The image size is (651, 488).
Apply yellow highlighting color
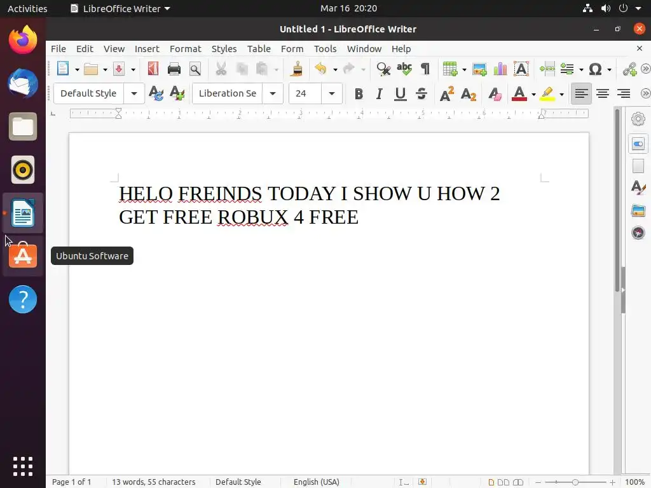[547, 94]
